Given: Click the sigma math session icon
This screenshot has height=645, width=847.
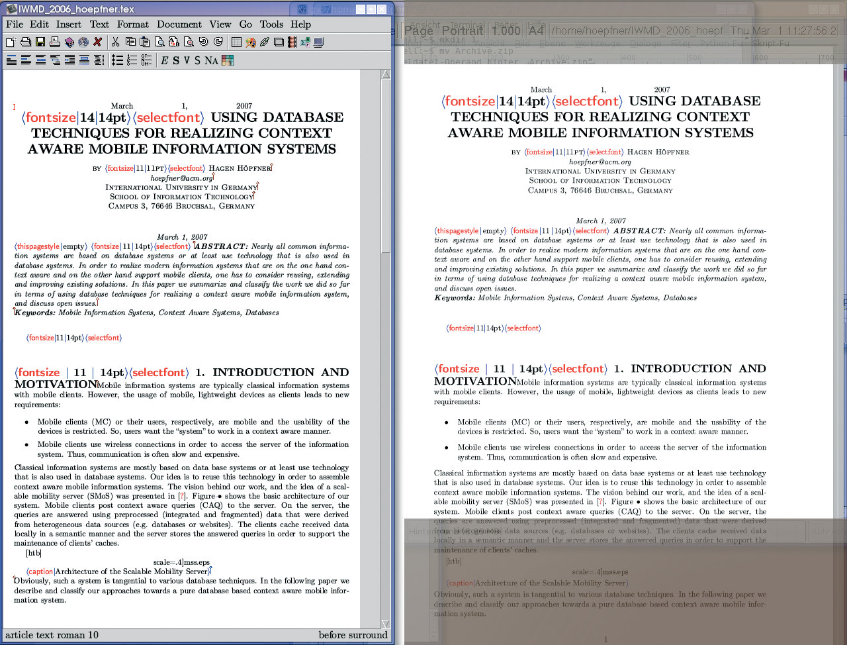Looking at the screenshot, I should pyautogui.click(x=305, y=42).
